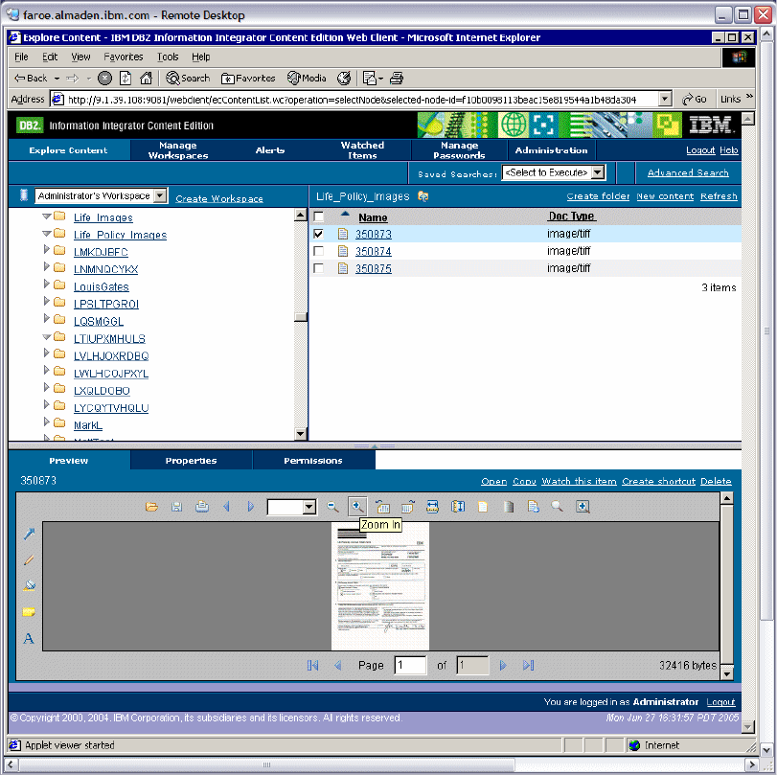Click the fit-to-width icon in viewer
The image size is (777, 775).
[x=432, y=507]
